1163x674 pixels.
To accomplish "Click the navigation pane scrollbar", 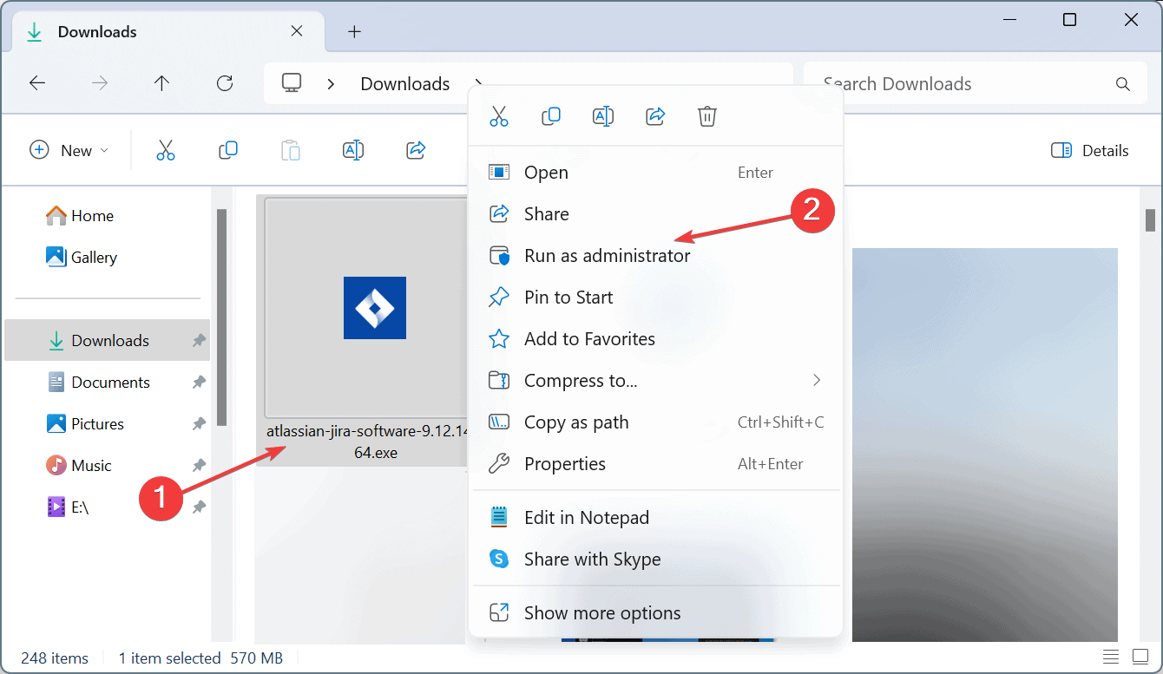I will click(221, 317).
